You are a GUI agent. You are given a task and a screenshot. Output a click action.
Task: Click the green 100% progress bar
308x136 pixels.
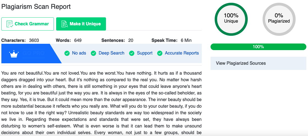click(258, 47)
